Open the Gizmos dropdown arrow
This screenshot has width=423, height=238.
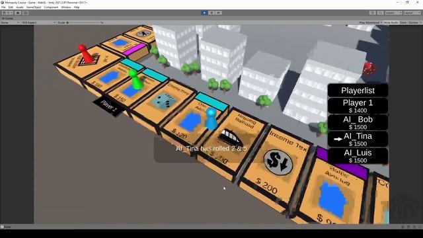click(420, 22)
